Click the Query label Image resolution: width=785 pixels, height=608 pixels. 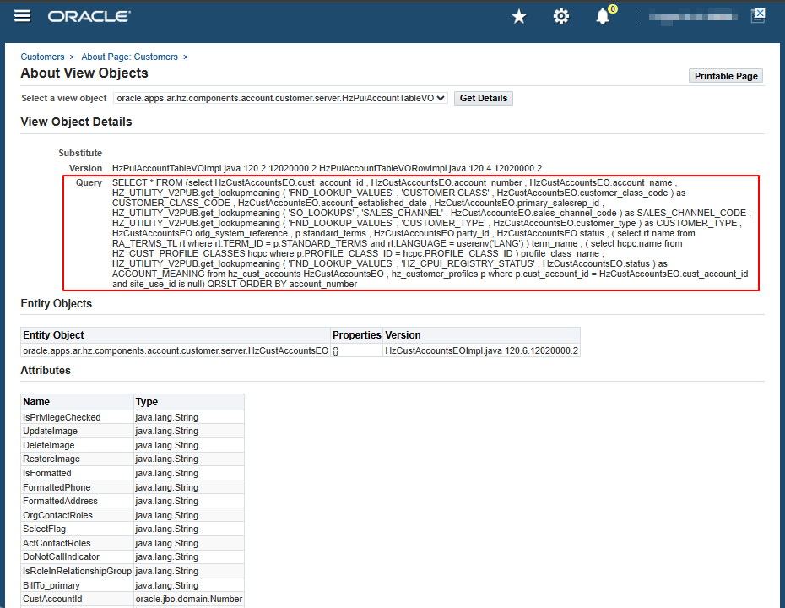(89, 182)
